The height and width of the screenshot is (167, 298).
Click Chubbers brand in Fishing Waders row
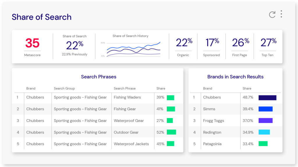pyautogui.click(x=35, y=97)
